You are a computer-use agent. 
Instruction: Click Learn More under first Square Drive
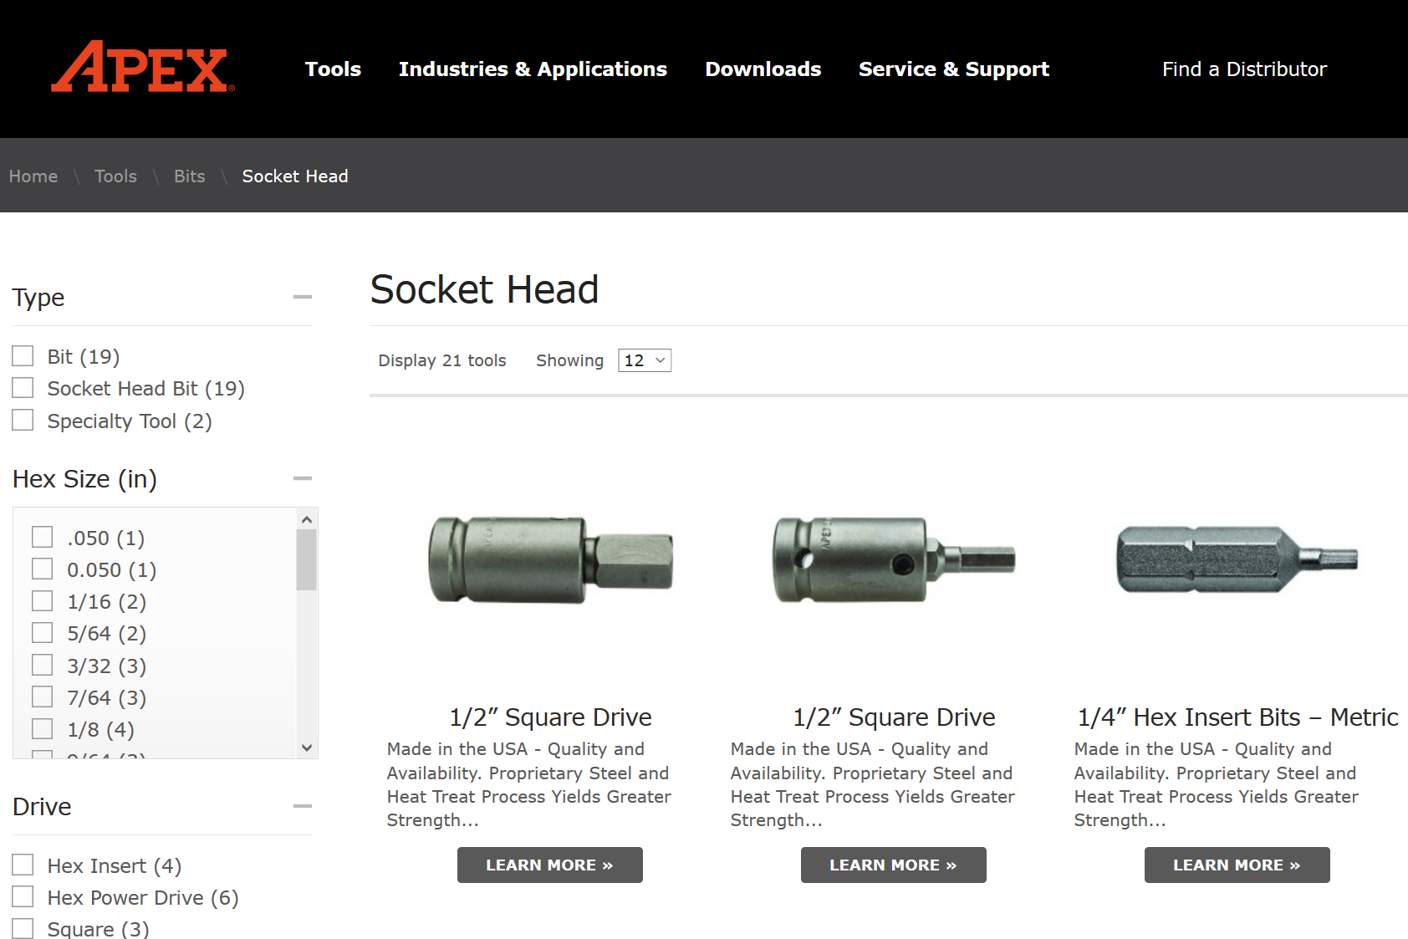tap(550, 865)
